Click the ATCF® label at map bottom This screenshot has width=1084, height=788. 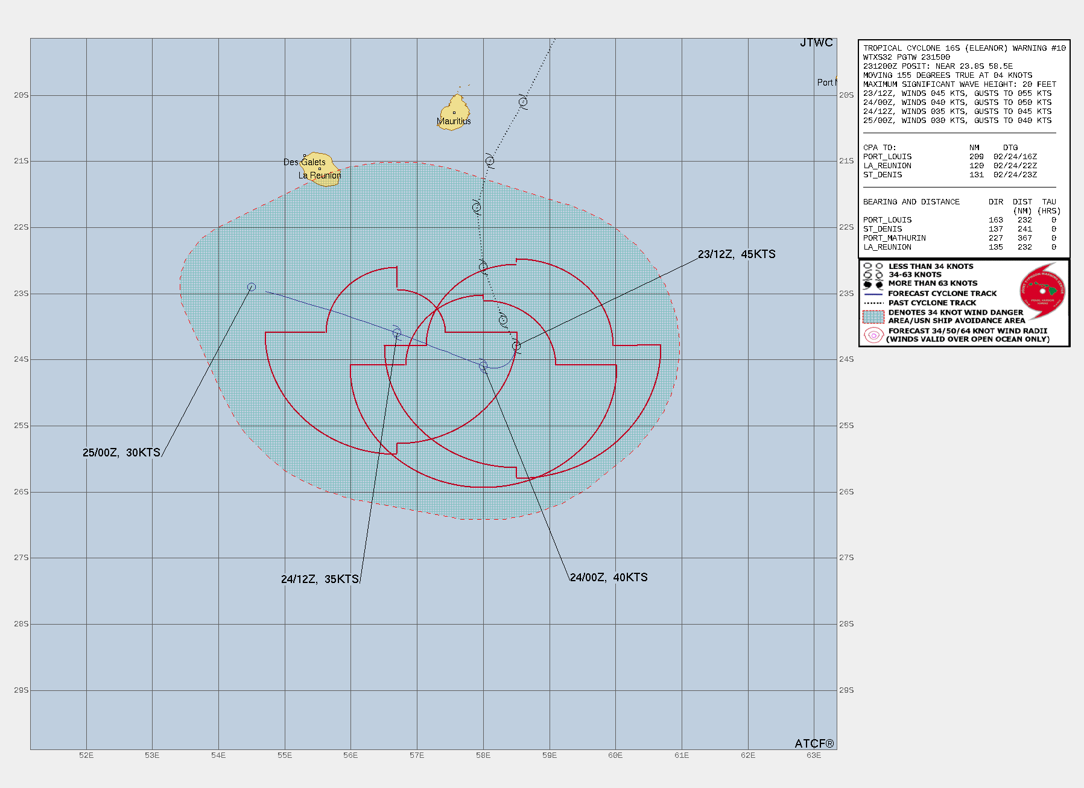(x=814, y=744)
